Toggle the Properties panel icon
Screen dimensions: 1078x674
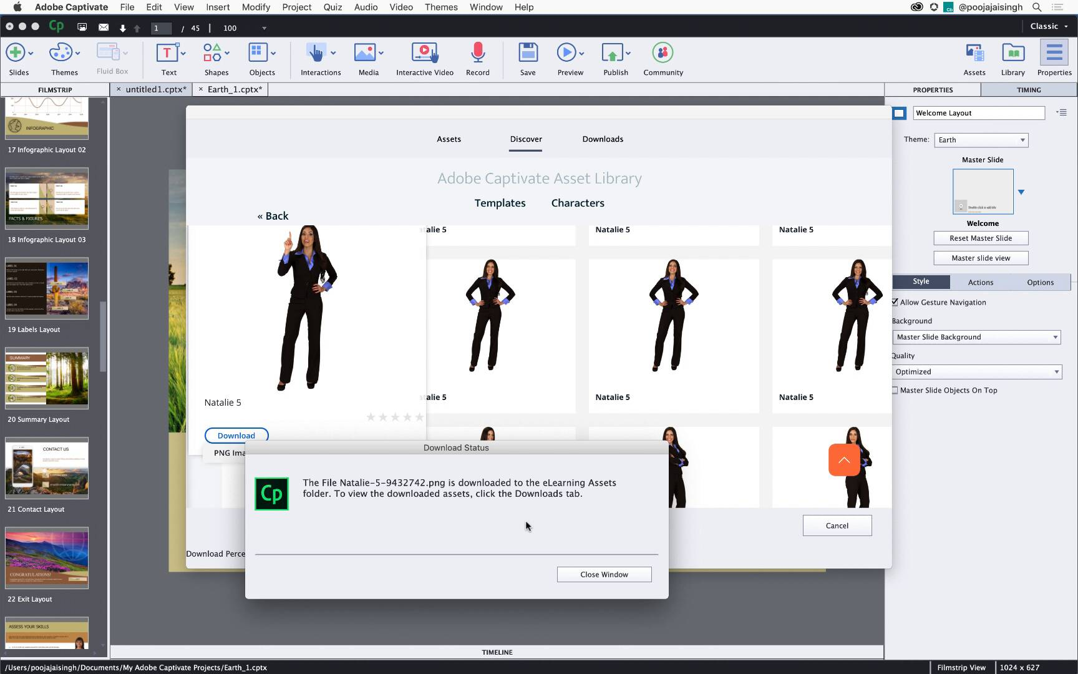1054,53
